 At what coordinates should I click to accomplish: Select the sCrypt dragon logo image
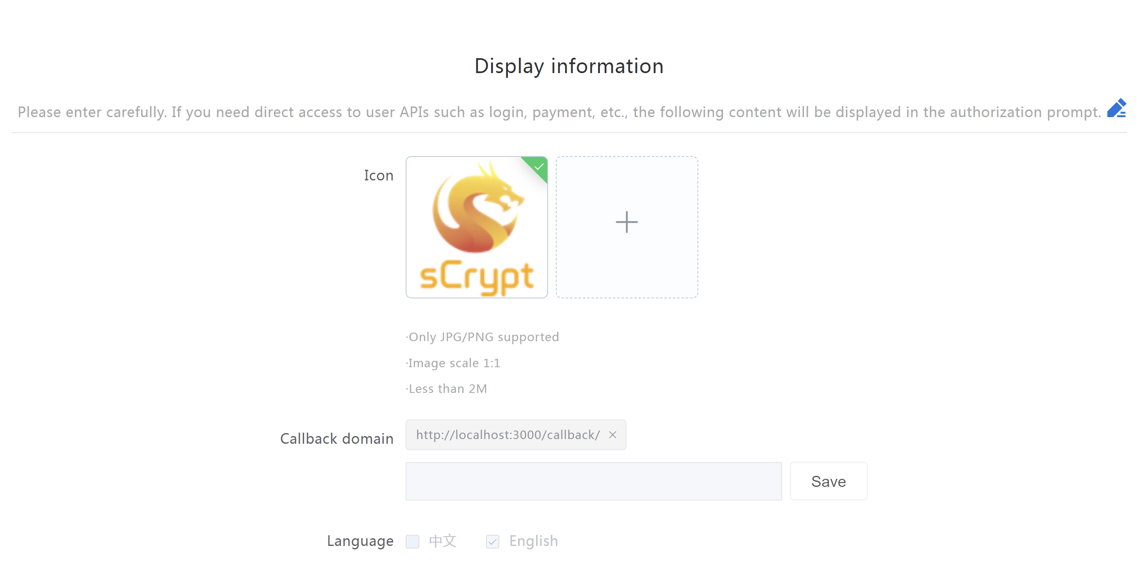coord(476,227)
